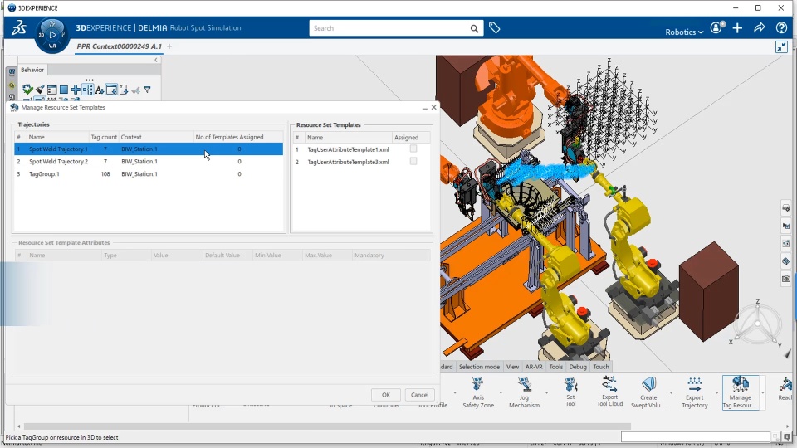The height and width of the screenshot is (448, 797).
Task: Open the compass play button
Action: 52,35
